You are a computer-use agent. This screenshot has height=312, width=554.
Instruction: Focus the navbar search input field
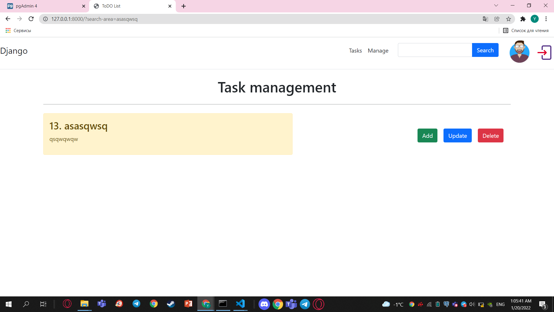435,50
